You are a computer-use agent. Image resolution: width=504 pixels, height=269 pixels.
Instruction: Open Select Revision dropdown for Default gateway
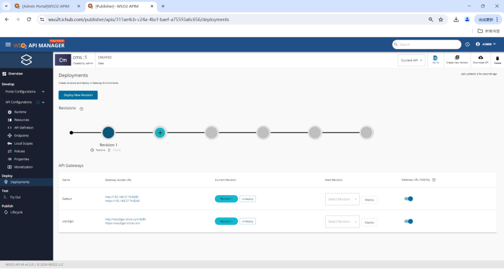pos(342,199)
